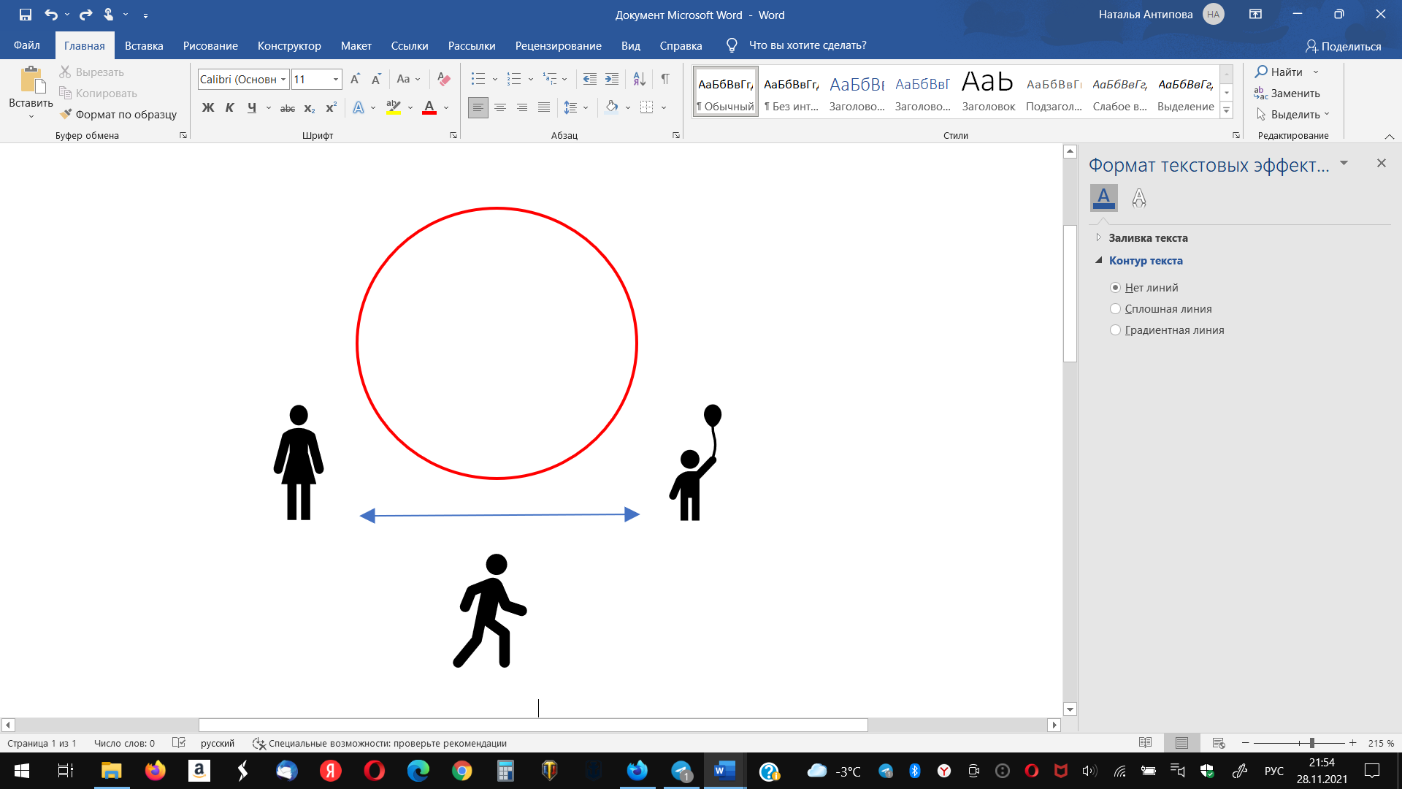1402x789 pixels.
Task: Switch to the Insert ribbon tab
Action: click(x=144, y=45)
